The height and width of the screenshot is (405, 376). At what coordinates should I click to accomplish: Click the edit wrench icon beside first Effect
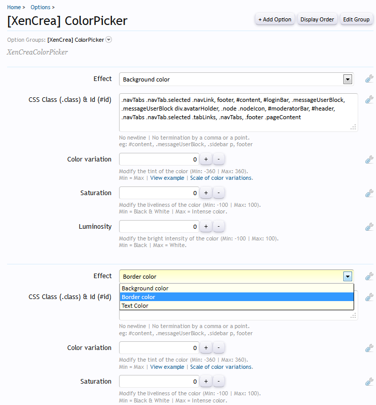coord(369,78)
